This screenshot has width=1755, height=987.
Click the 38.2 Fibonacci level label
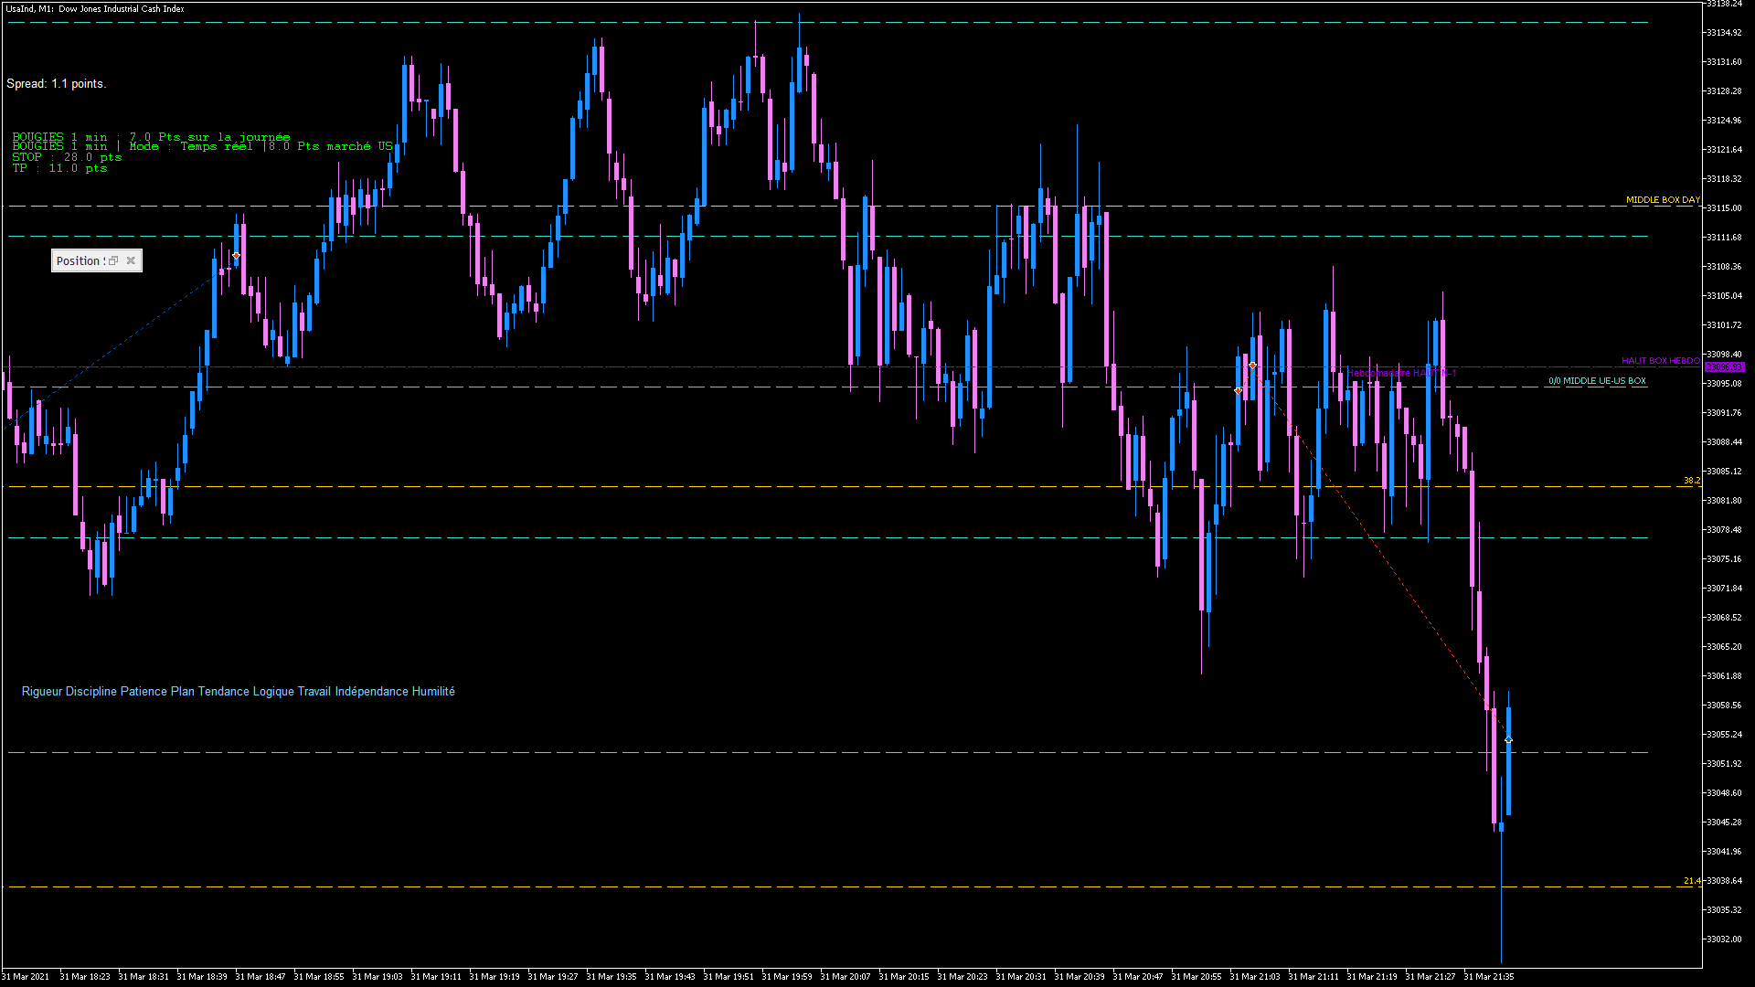tap(1691, 481)
